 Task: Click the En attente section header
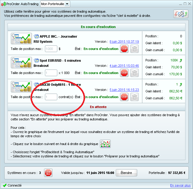[96, 107]
